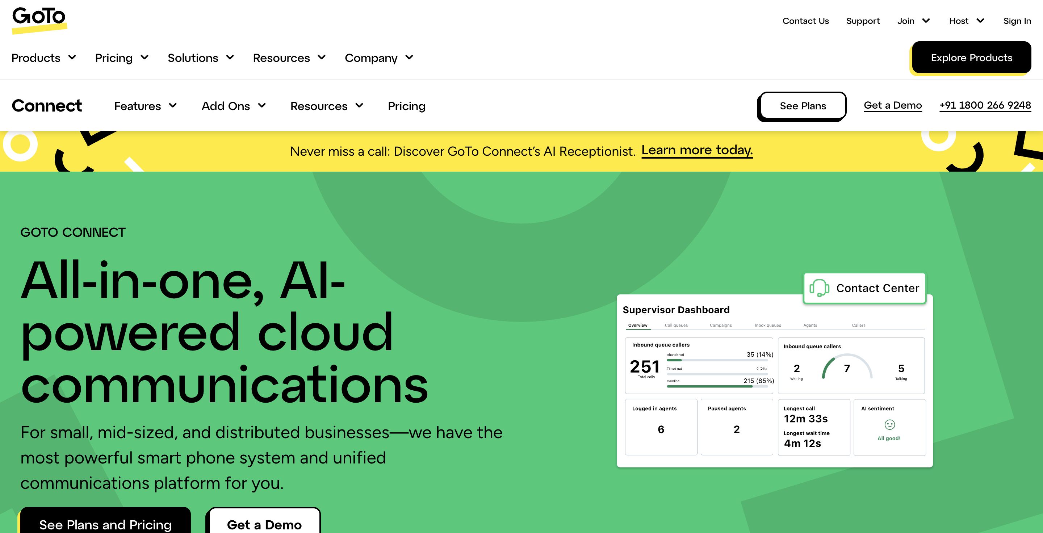Click the Longest wait time 4m 12s value

pyautogui.click(x=803, y=443)
